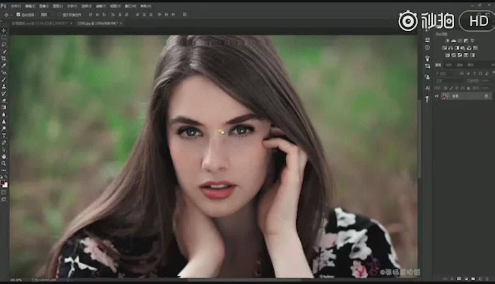Image resolution: width=495 pixels, height=284 pixels.
Task: Close the active .jpg document tab
Action: coord(121,23)
